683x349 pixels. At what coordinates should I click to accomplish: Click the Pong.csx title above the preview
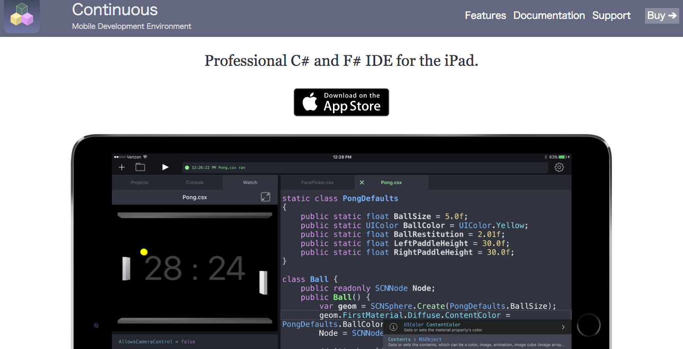click(194, 197)
